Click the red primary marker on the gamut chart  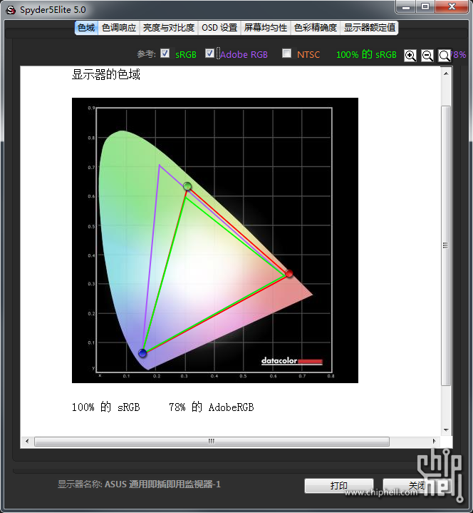coord(289,273)
